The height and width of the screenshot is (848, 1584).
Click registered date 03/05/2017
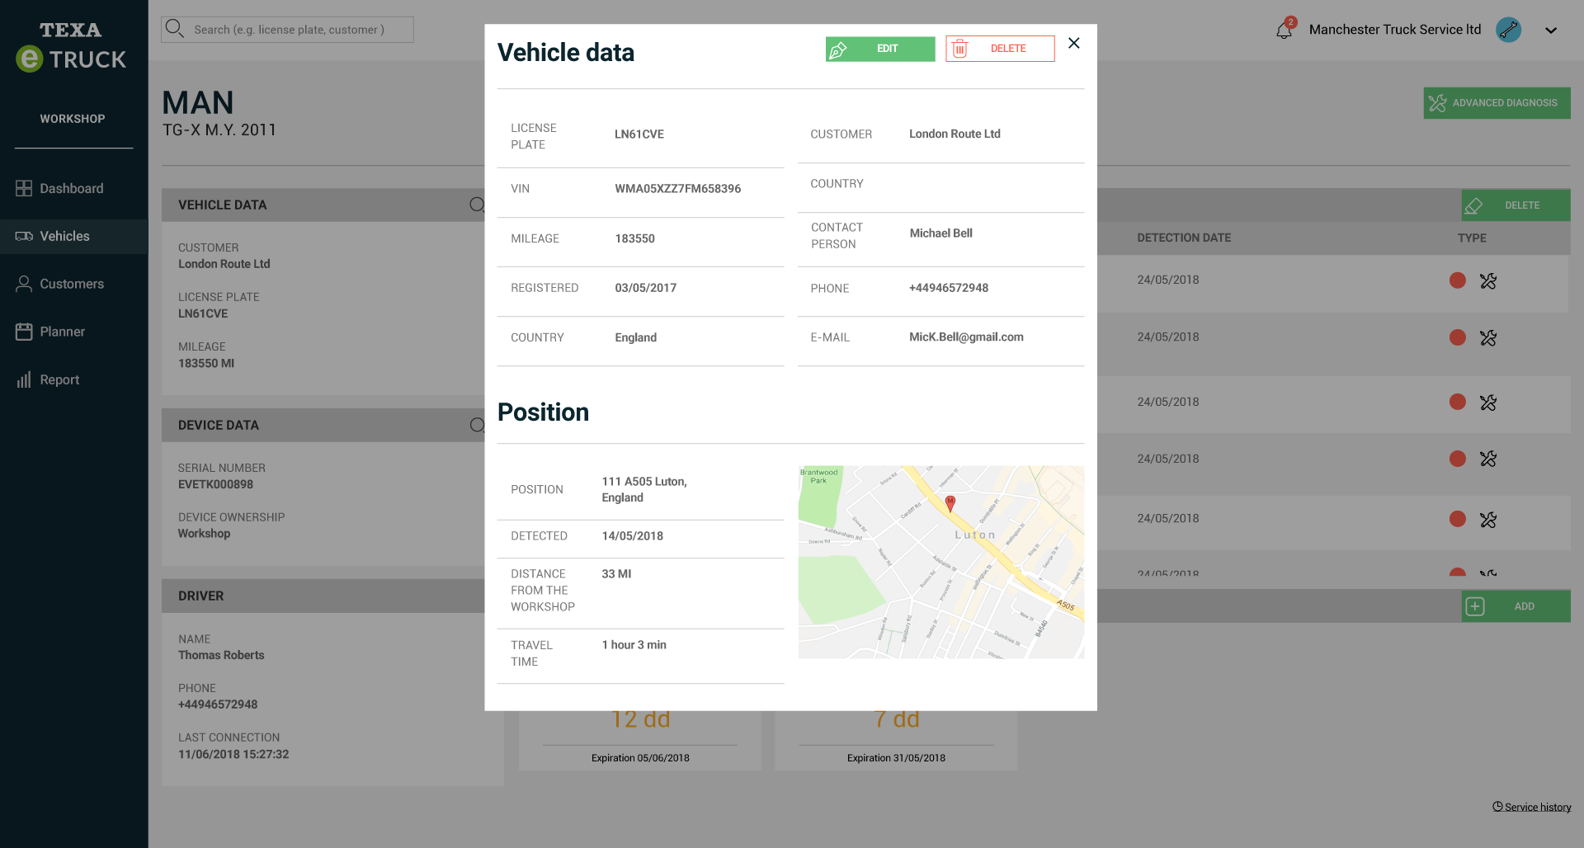point(645,288)
